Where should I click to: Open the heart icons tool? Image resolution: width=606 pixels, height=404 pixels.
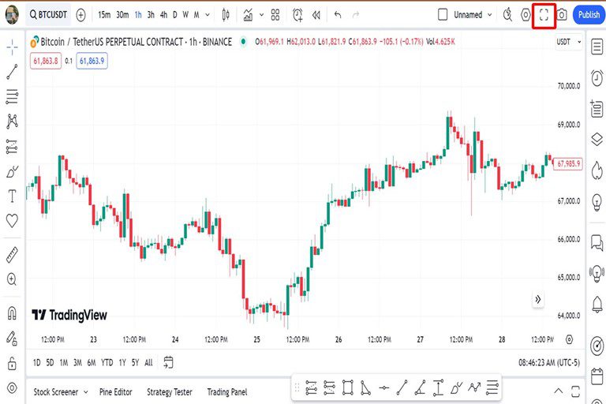point(12,221)
